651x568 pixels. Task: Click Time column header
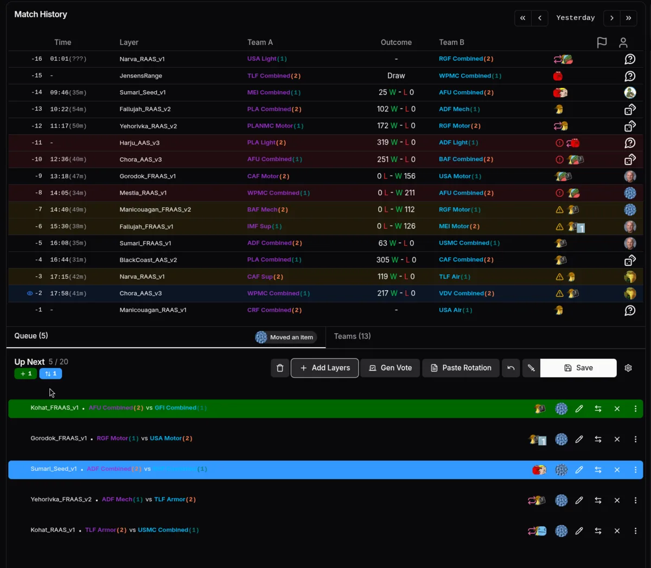(62, 42)
